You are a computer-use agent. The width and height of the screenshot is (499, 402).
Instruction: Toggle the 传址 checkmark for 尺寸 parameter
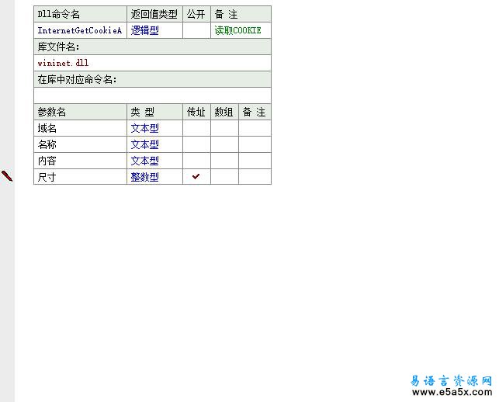point(196,177)
